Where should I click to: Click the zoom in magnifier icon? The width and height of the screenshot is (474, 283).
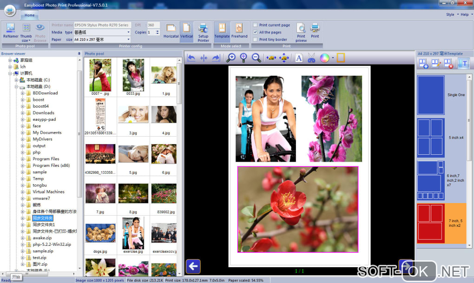(x=231, y=58)
